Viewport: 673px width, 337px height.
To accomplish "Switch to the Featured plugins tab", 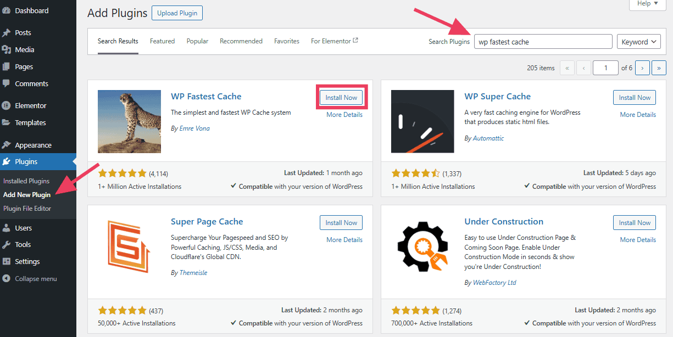I will pos(162,41).
